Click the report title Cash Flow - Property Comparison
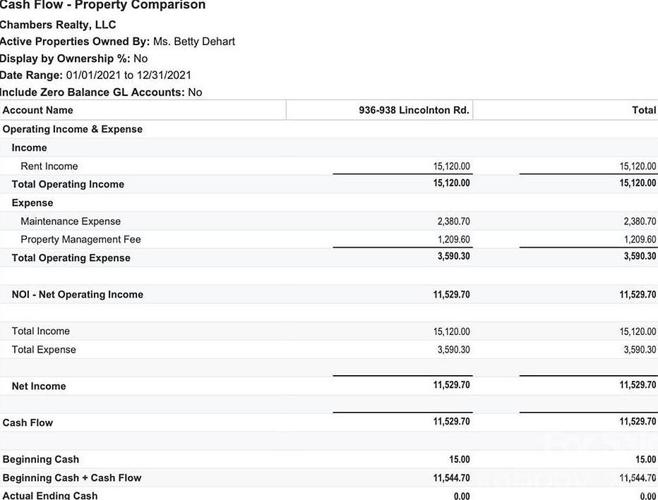Image resolution: width=658 pixels, height=500 pixels. coord(103,6)
